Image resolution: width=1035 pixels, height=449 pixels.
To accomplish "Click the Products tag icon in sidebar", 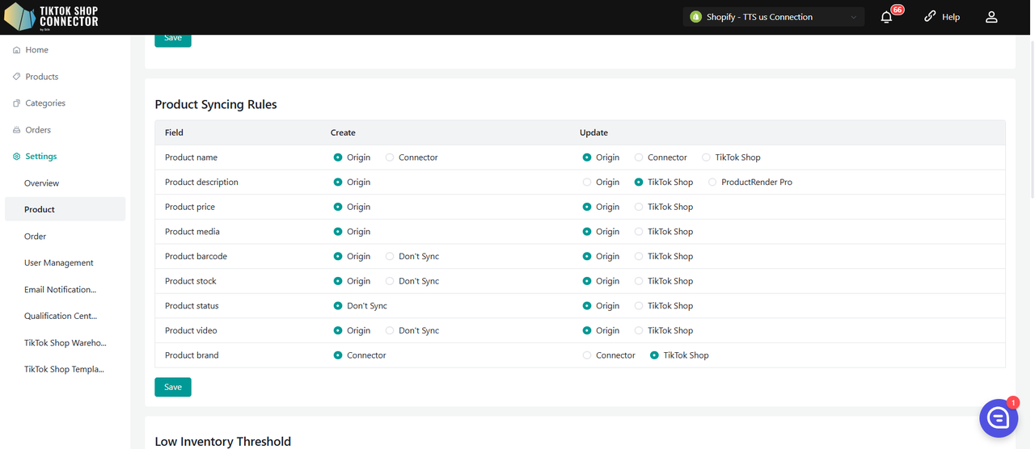I will coord(17,77).
